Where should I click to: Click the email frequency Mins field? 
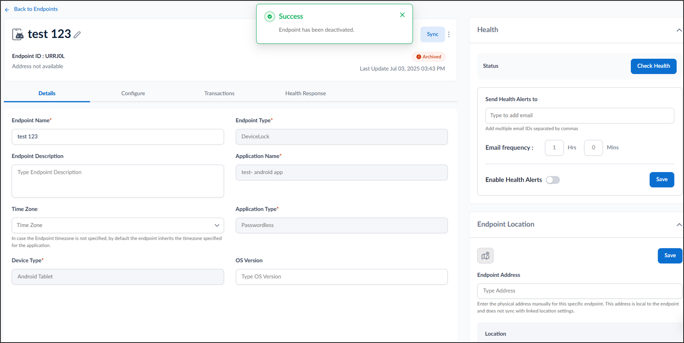[593, 148]
